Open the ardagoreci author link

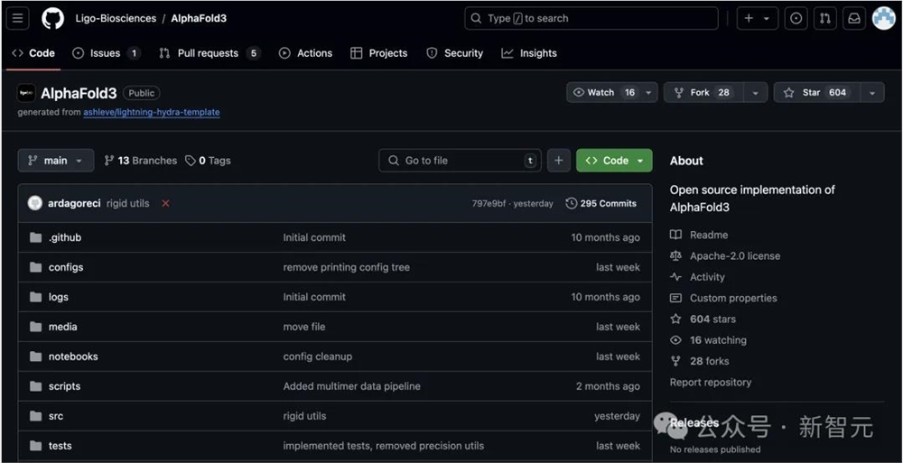coord(74,203)
